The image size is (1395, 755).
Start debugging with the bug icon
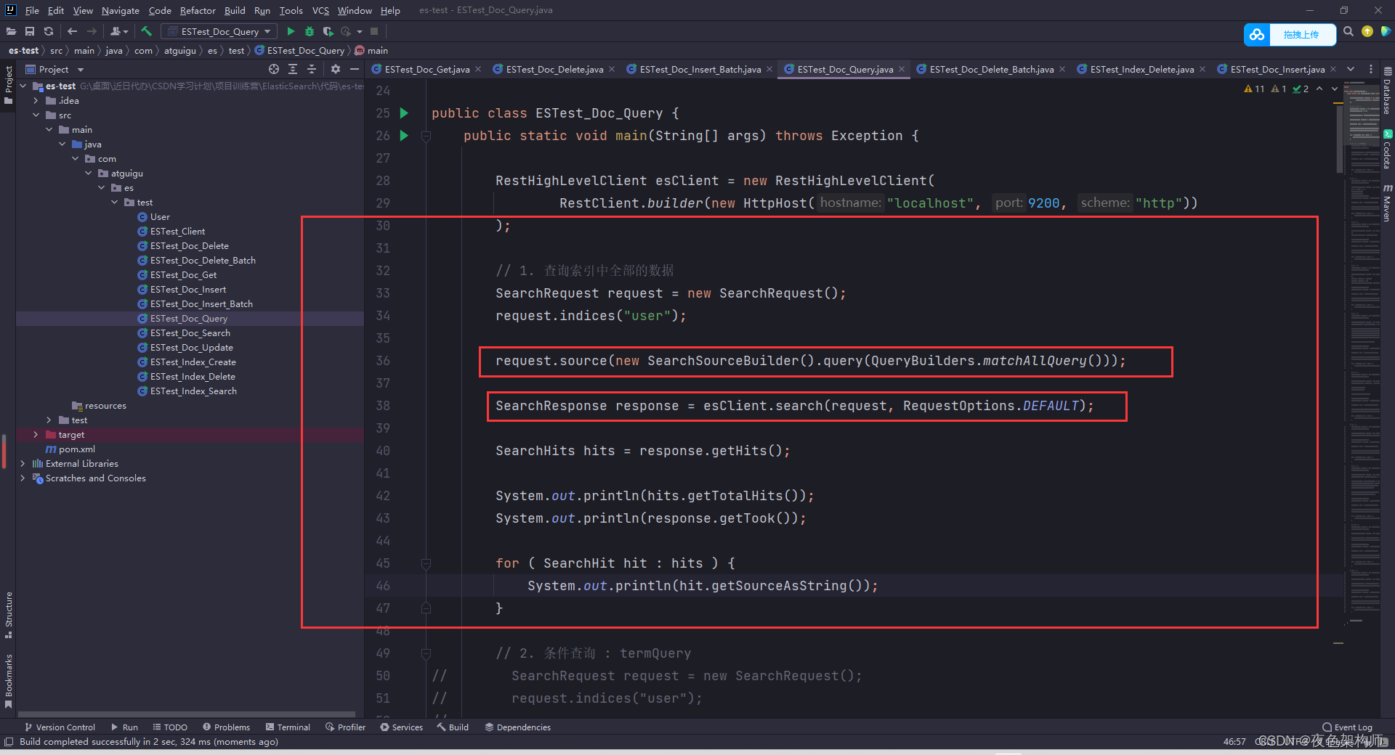click(x=310, y=31)
